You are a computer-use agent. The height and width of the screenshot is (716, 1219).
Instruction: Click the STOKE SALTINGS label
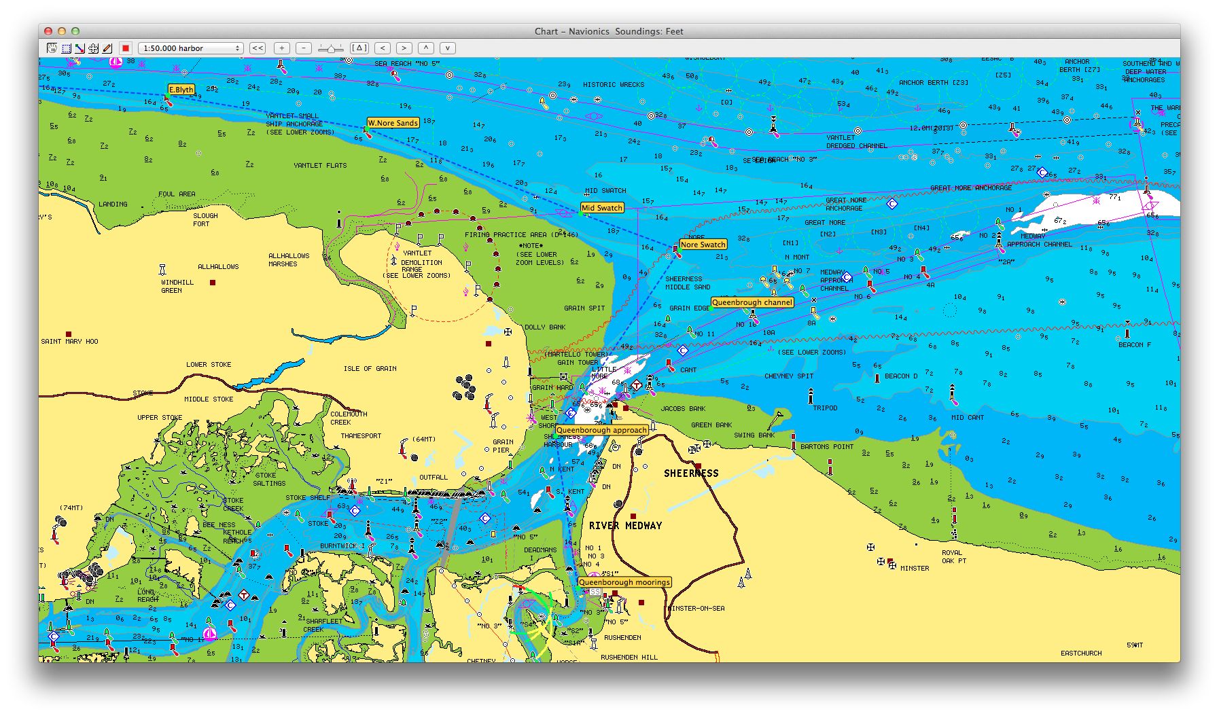[269, 480]
